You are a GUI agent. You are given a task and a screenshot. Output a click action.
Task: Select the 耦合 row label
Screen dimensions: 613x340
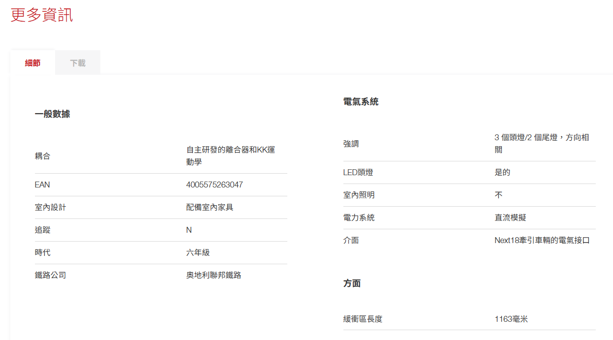click(41, 155)
